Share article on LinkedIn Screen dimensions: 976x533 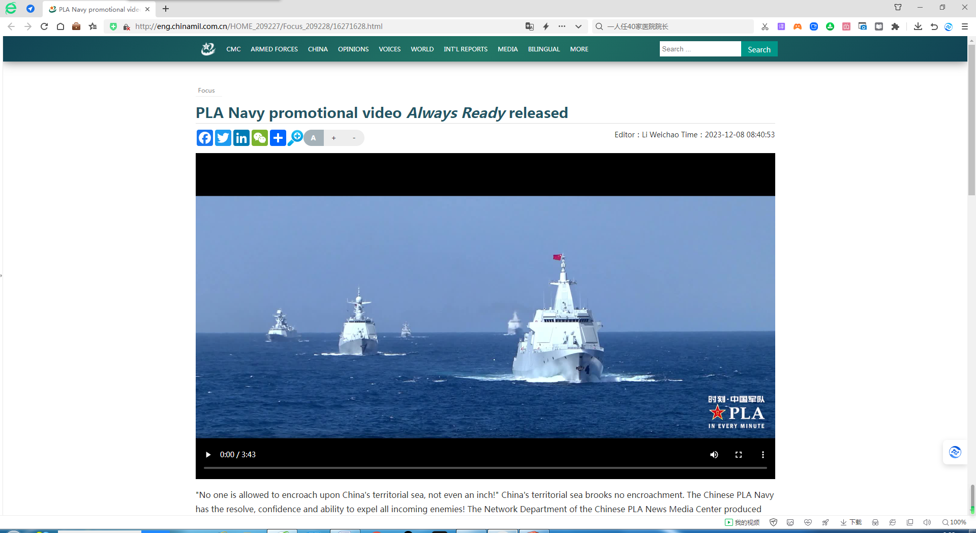(241, 138)
